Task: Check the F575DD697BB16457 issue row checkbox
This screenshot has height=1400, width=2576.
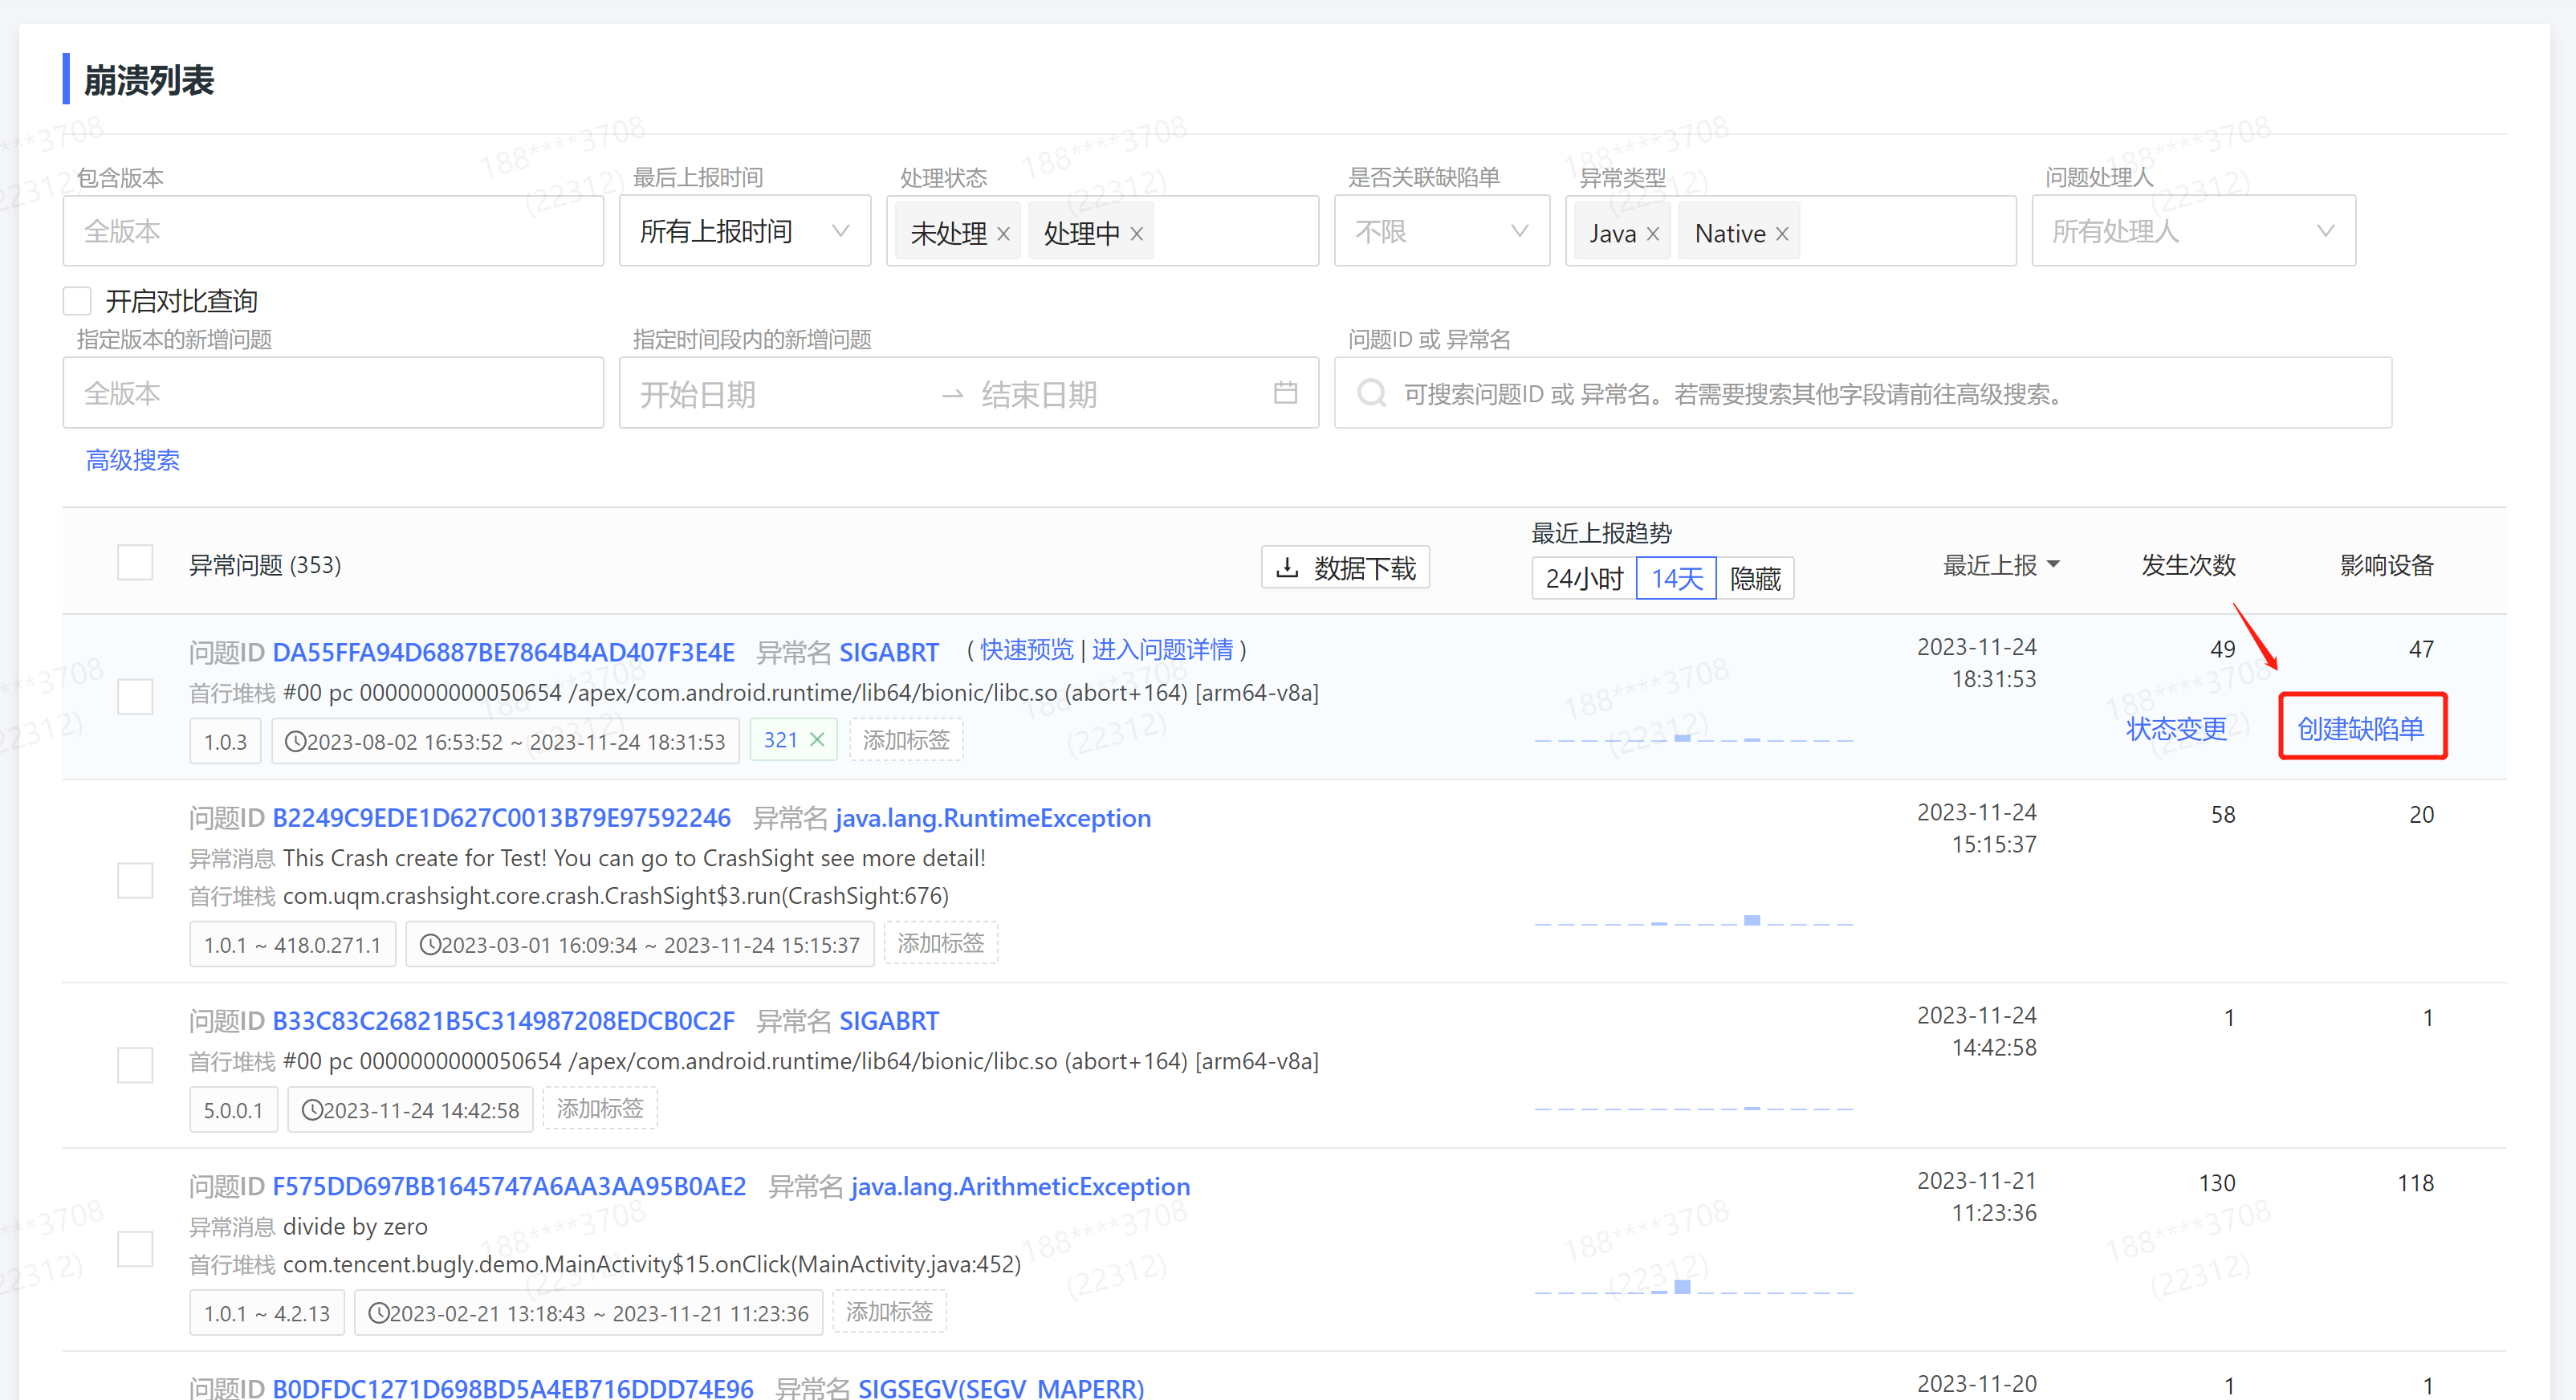Action: 135,1249
